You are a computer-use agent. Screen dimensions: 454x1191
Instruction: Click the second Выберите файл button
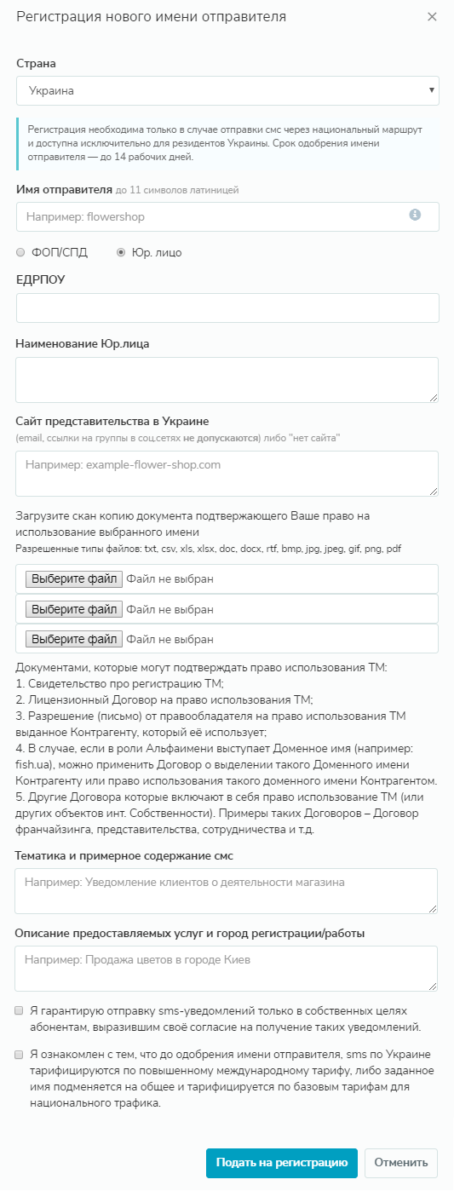point(74,609)
